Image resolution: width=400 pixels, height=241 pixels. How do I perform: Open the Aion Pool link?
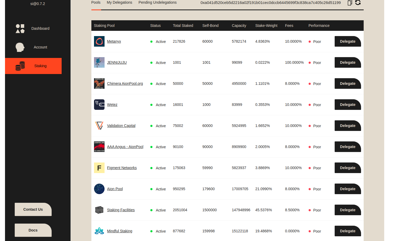115,189
